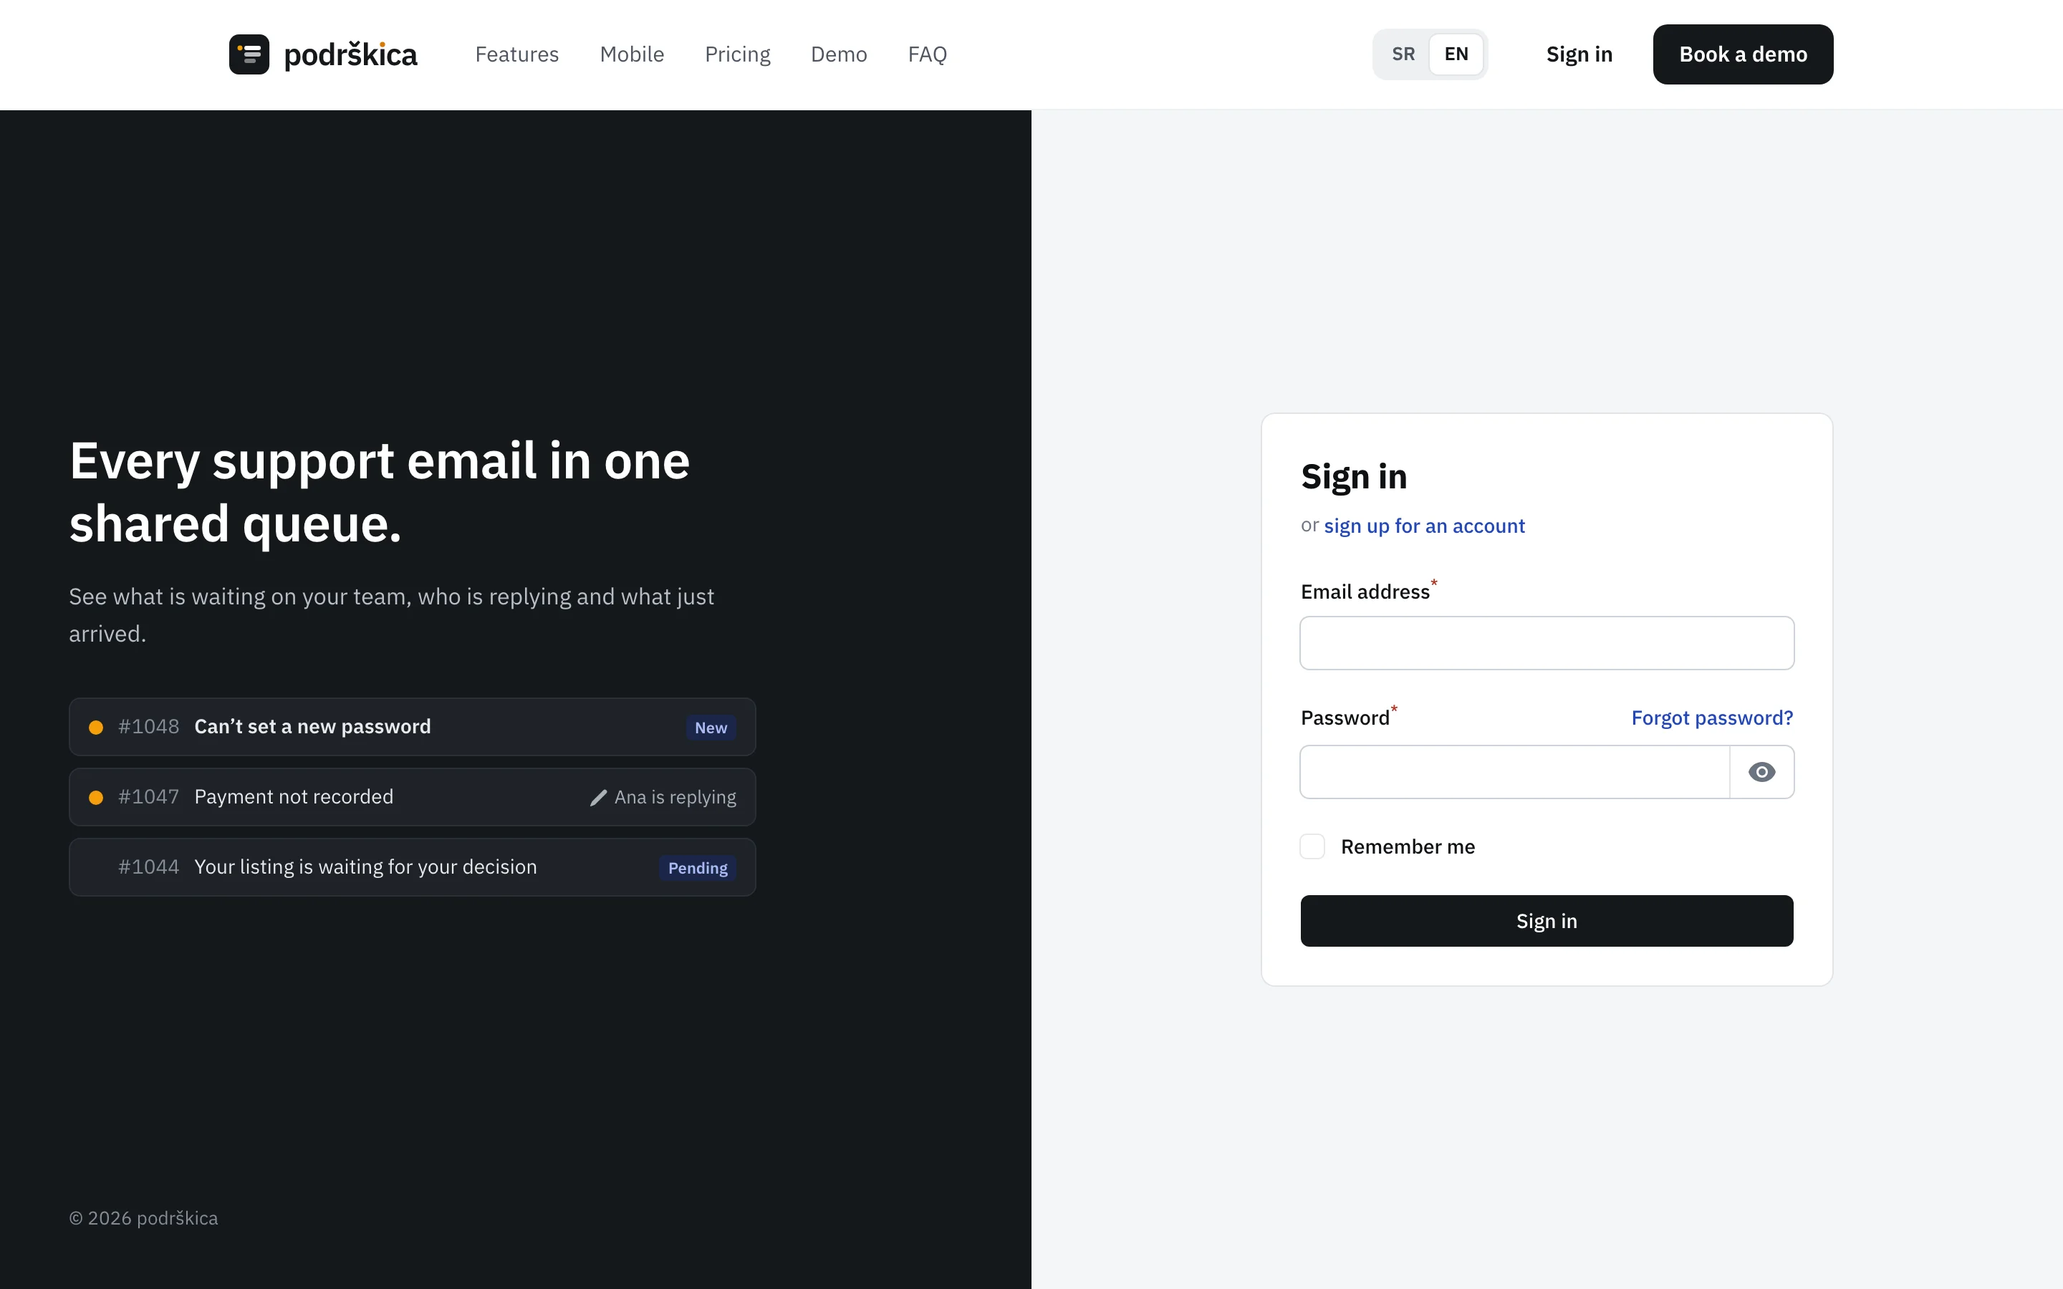Click ticket number #1044
Viewport: 2063px width, 1289px height.
click(148, 867)
